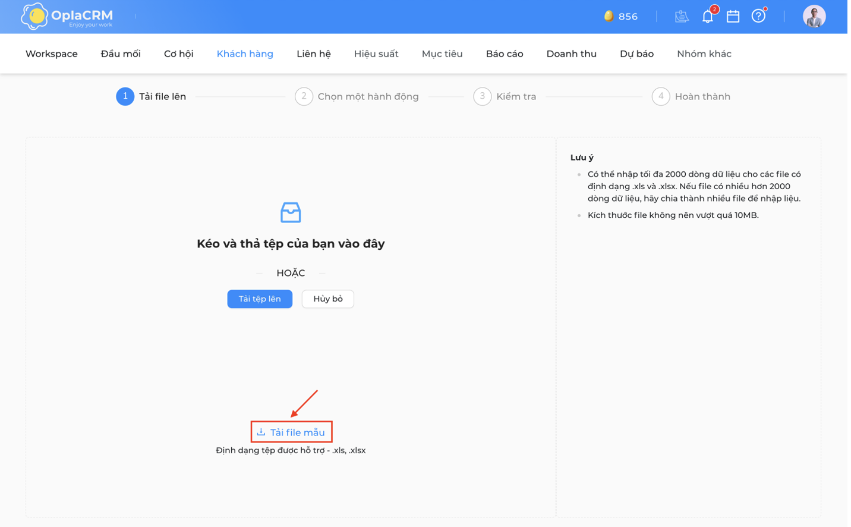Image resolution: width=851 pixels, height=527 pixels.
Task: Open the calendar icon in header
Action: point(733,17)
